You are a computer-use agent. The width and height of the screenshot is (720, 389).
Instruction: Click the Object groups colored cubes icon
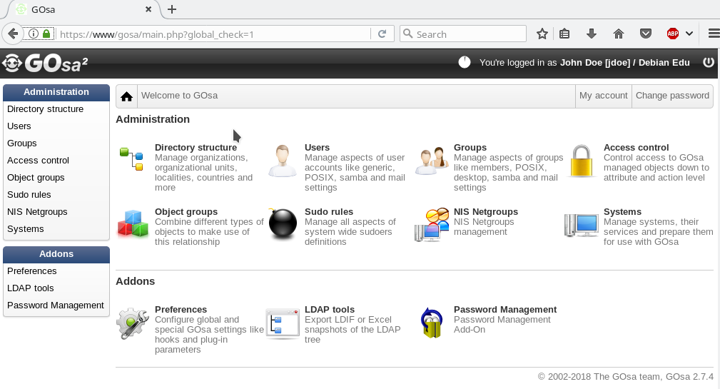[133, 223]
